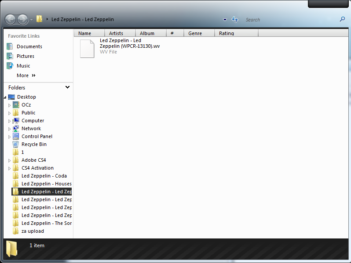Open the address bar history dropdown
Image resolution: width=351 pixels, height=263 pixels.
coord(225,20)
